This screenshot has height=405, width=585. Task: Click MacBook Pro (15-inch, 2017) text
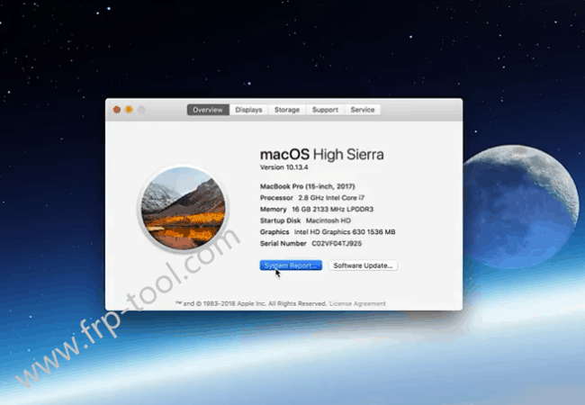[x=308, y=186]
